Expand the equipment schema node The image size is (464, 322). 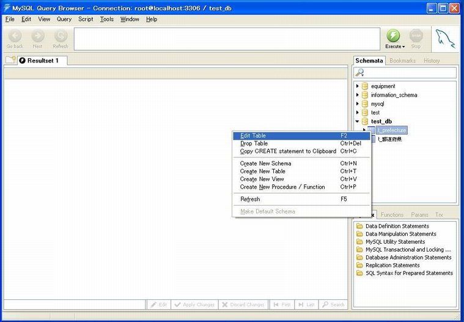pos(358,86)
